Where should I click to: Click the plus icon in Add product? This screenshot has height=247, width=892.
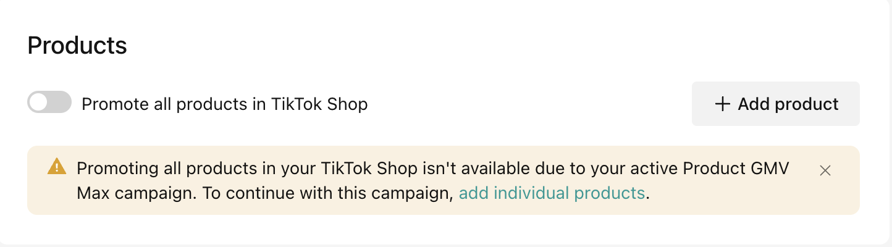click(x=722, y=104)
